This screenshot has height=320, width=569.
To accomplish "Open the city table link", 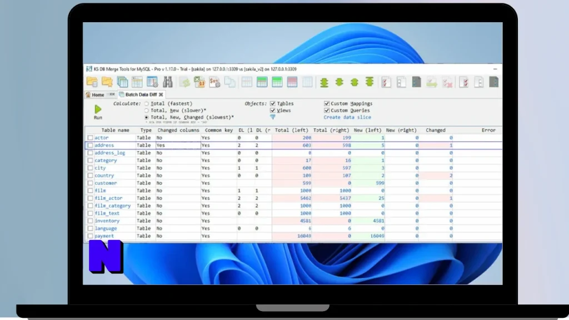I will 100,168.
